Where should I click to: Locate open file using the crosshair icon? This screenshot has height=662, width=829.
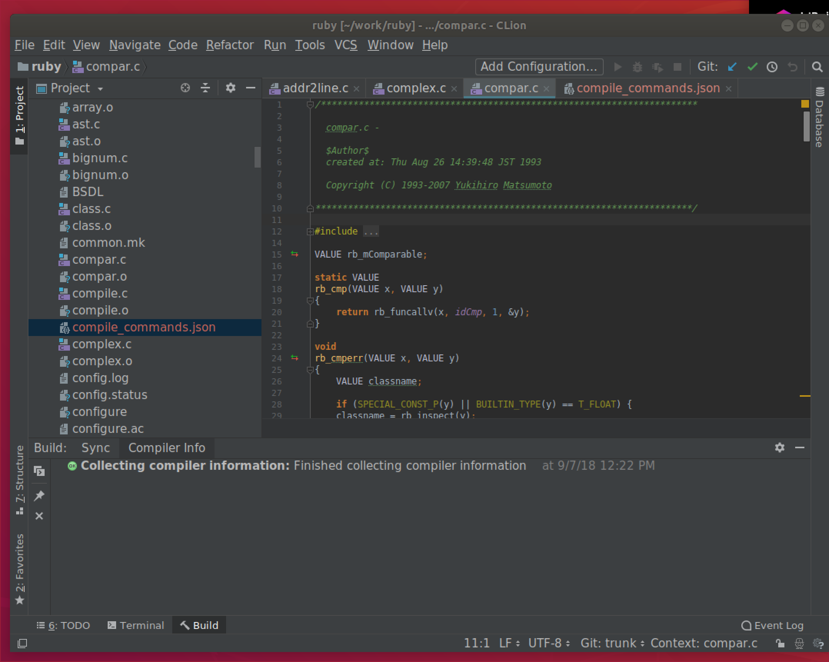(x=185, y=88)
